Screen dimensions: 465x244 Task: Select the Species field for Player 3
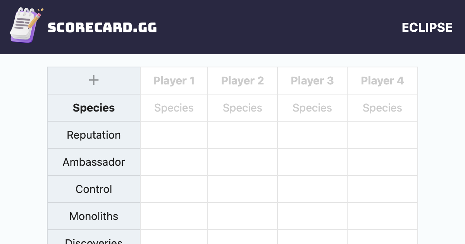(x=312, y=108)
